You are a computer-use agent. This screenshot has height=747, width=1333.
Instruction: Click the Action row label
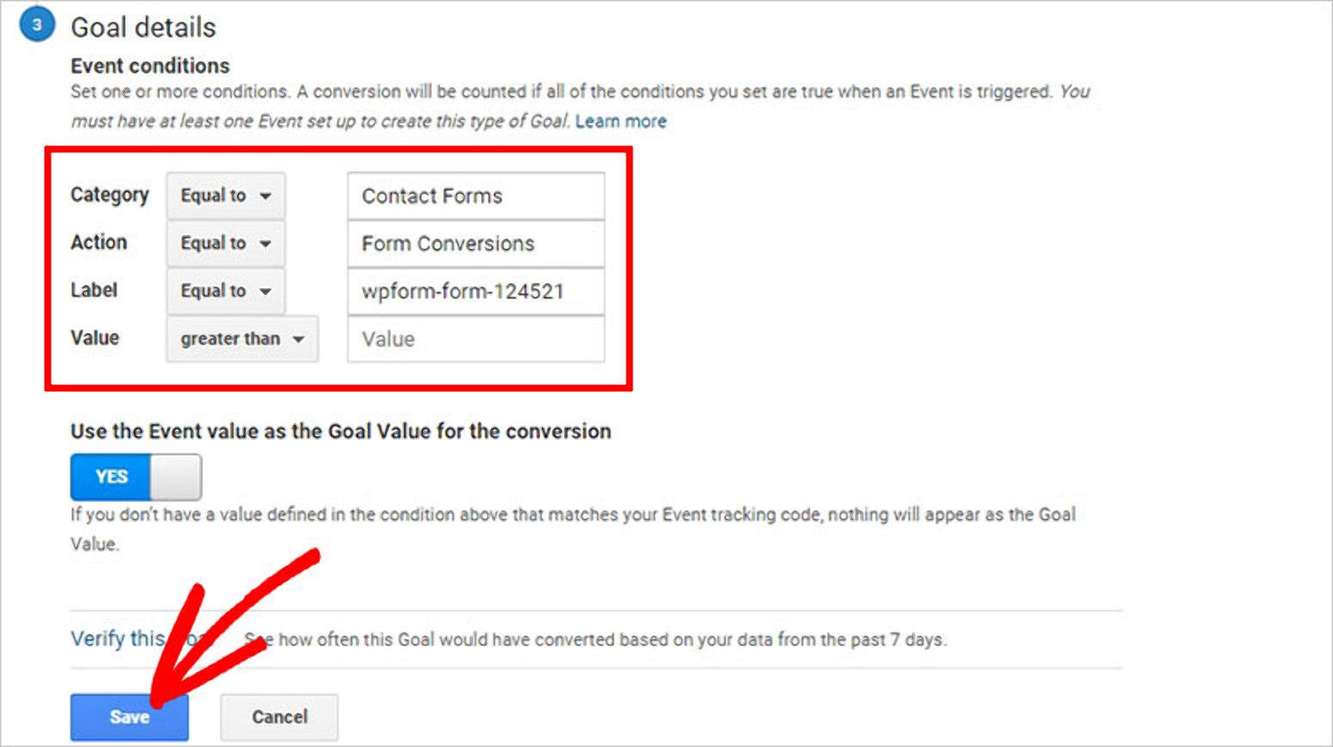pyautogui.click(x=99, y=242)
